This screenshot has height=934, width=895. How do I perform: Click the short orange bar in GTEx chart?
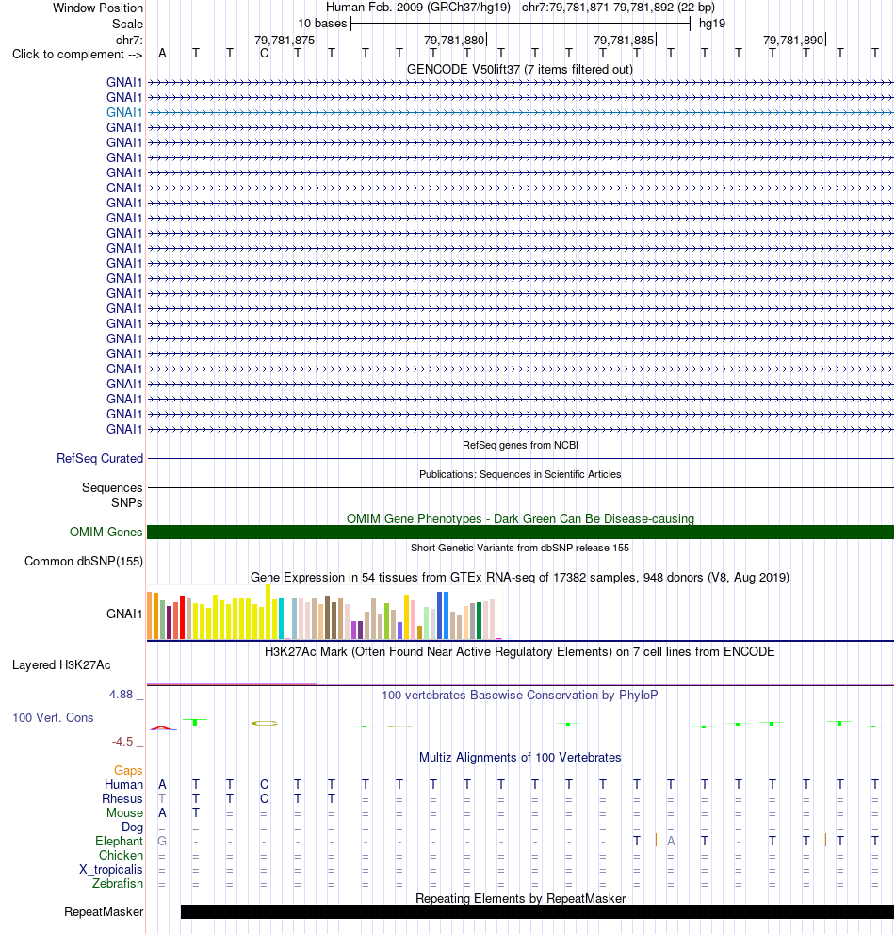[420, 632]
